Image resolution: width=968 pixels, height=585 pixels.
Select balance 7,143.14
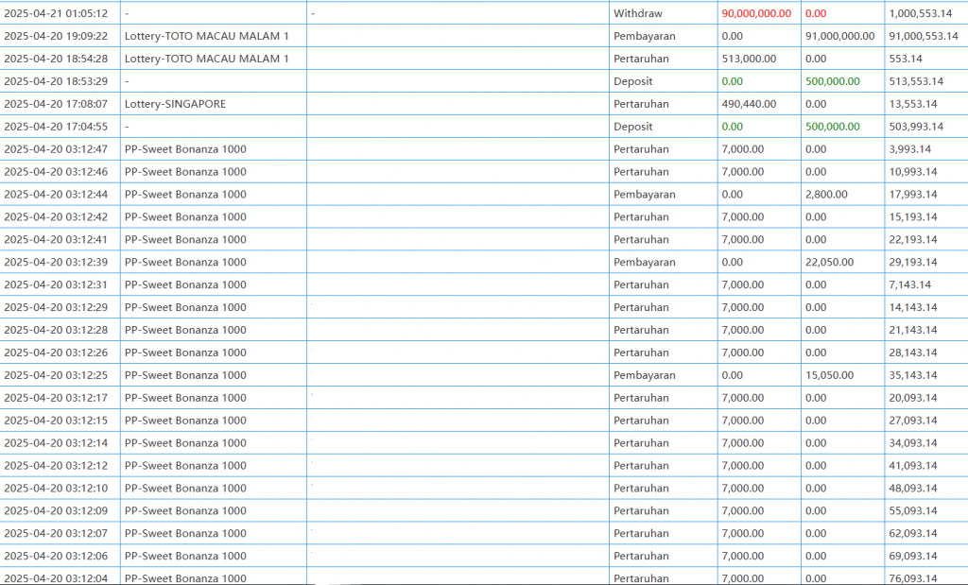(910, 284)
